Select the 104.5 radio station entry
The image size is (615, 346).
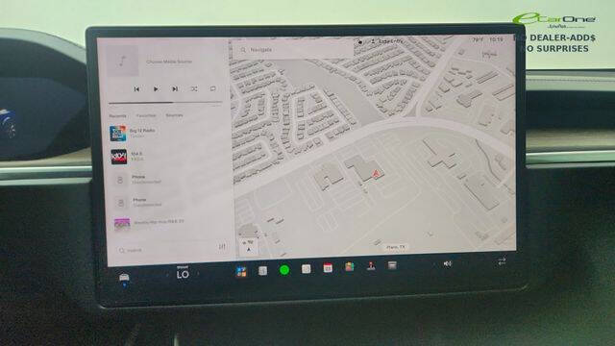(x=166, y=157)
